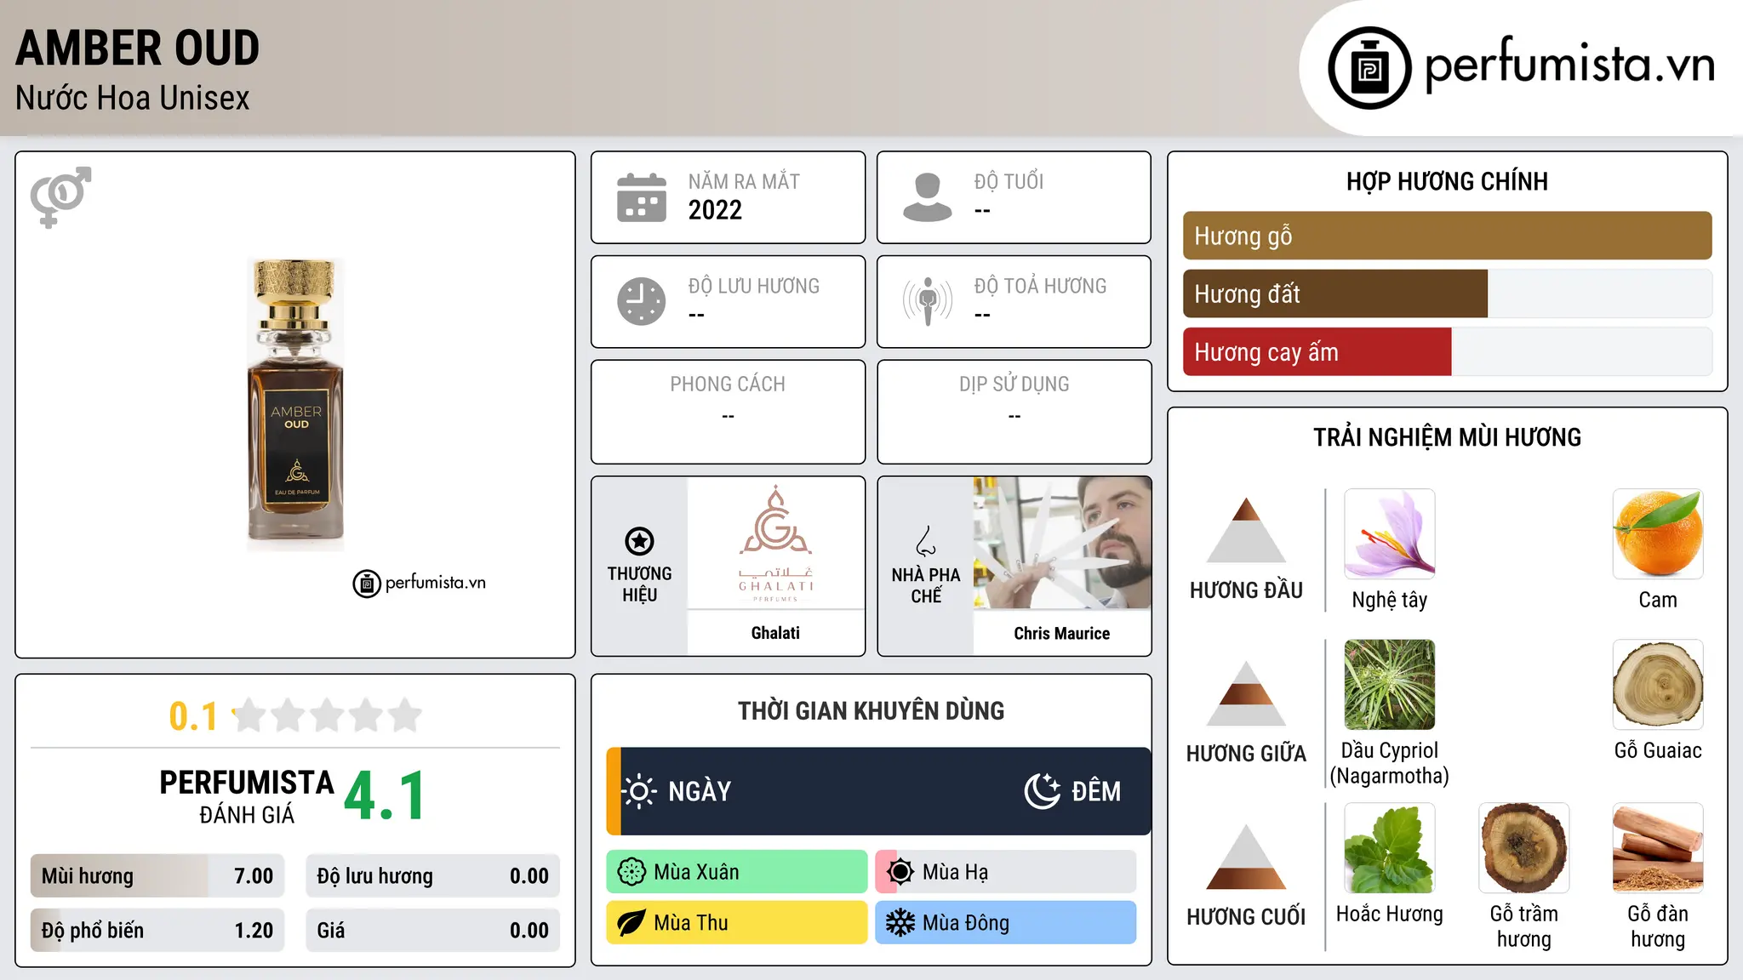The width and height of the screenshot is (1743, 980).
Task: Click the top-note pyramid icon HƯƠNG ĐẦU
Action: tap(1246, 530)
